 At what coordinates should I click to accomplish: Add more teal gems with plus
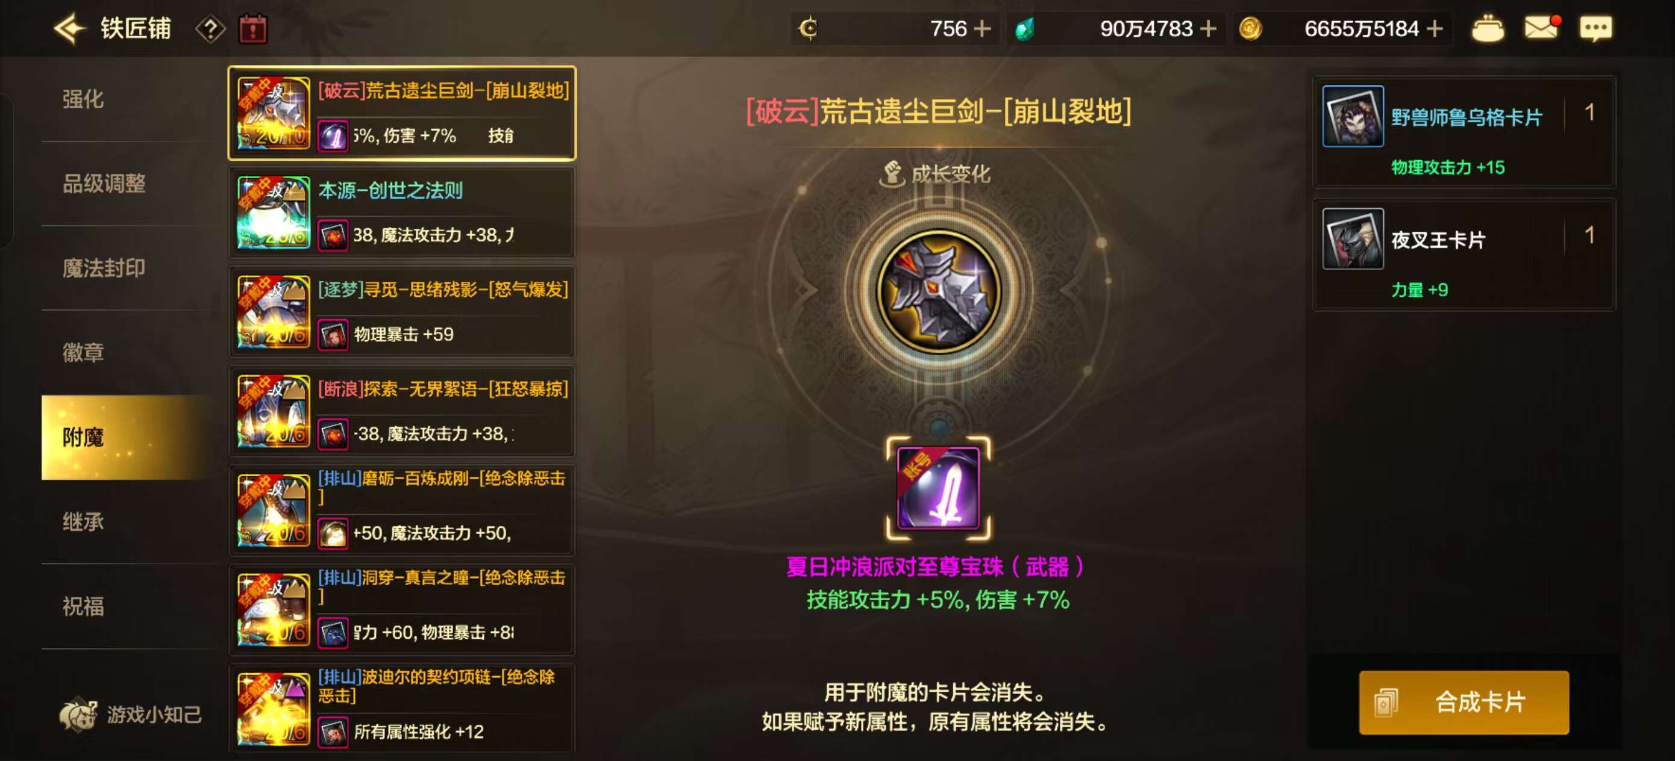[x=1207, y=28]
